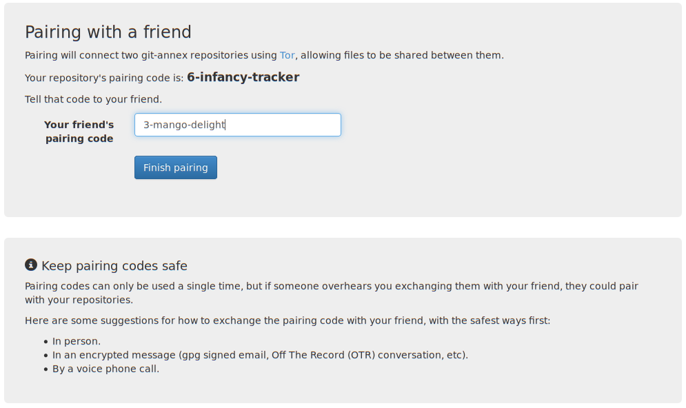Image resolution: width=686 pixels, height=408 pixels.
Task: Click the 'In person.' suggestion bullet
Action: [77, 341]
